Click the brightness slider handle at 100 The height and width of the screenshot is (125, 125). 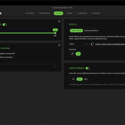55,33
